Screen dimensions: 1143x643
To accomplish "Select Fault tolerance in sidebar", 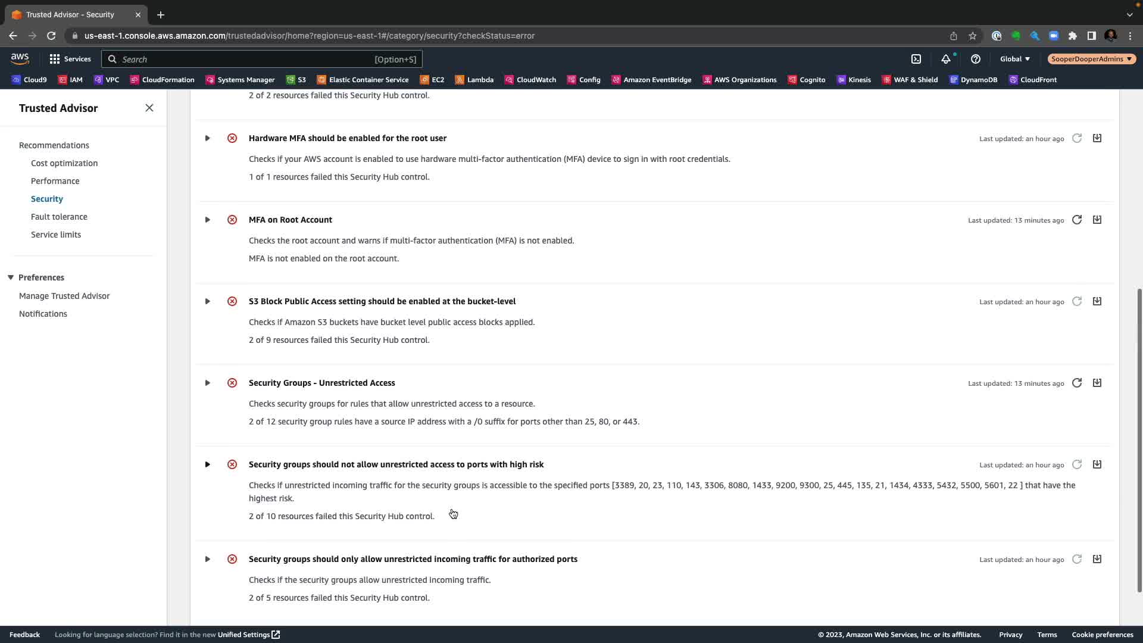I will 59,217.
